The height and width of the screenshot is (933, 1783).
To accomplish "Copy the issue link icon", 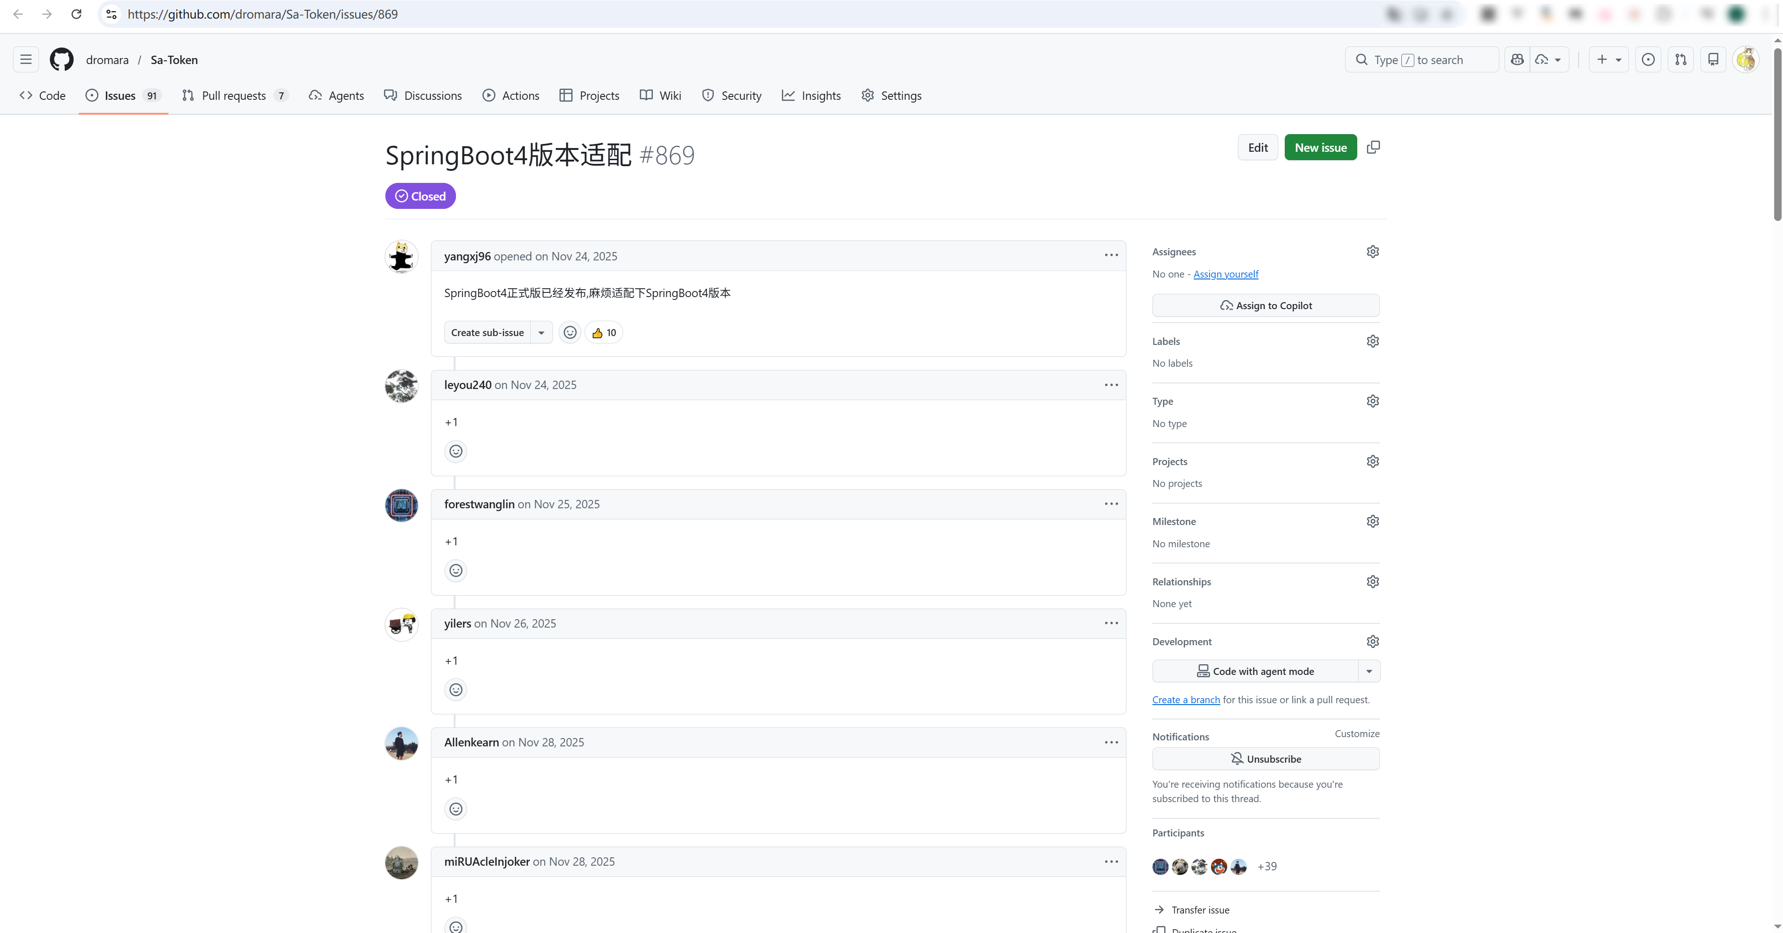I will click(1373, 148).
